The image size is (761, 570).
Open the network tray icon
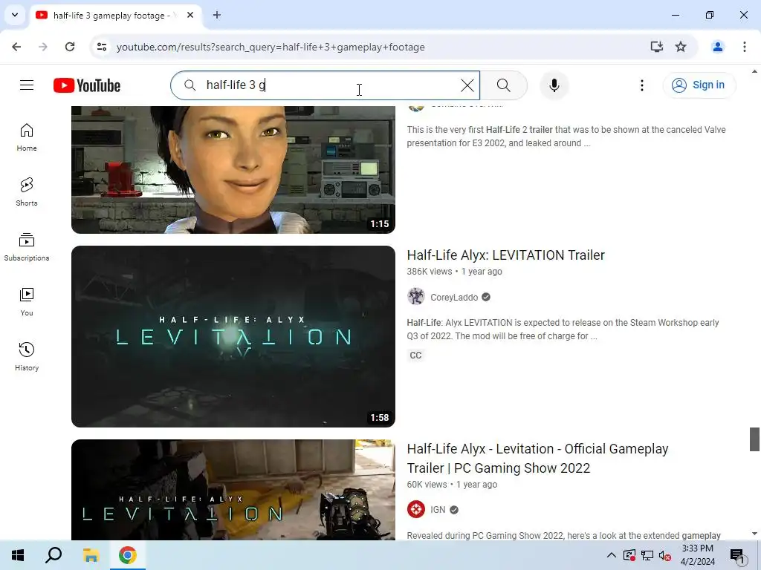coord(647,555)
